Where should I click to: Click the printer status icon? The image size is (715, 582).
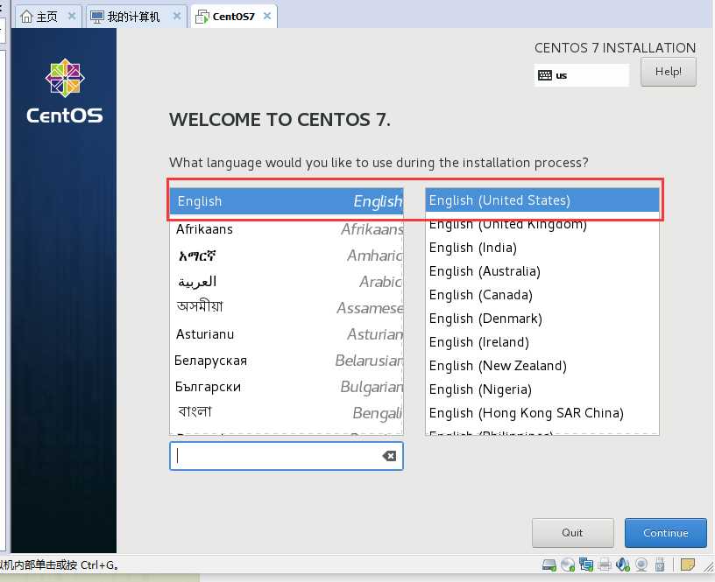[605, 565]
